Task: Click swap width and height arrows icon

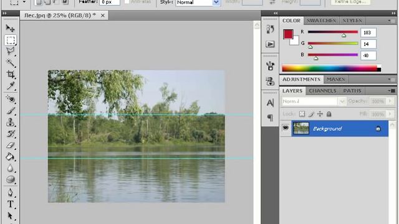Action: [272, 2]
